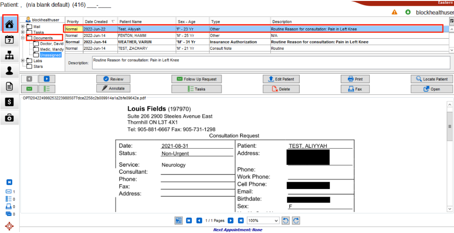Go to next document with blue forward arrow
Viewport: 454px width, 233px height.
click(x=47, y=79)
